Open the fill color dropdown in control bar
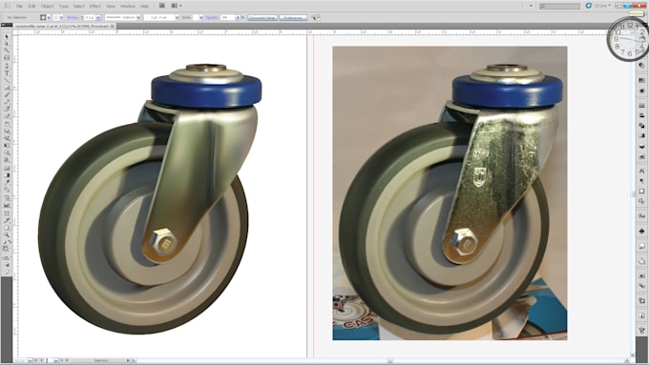The image size is (649, 365). pos(49,17)
